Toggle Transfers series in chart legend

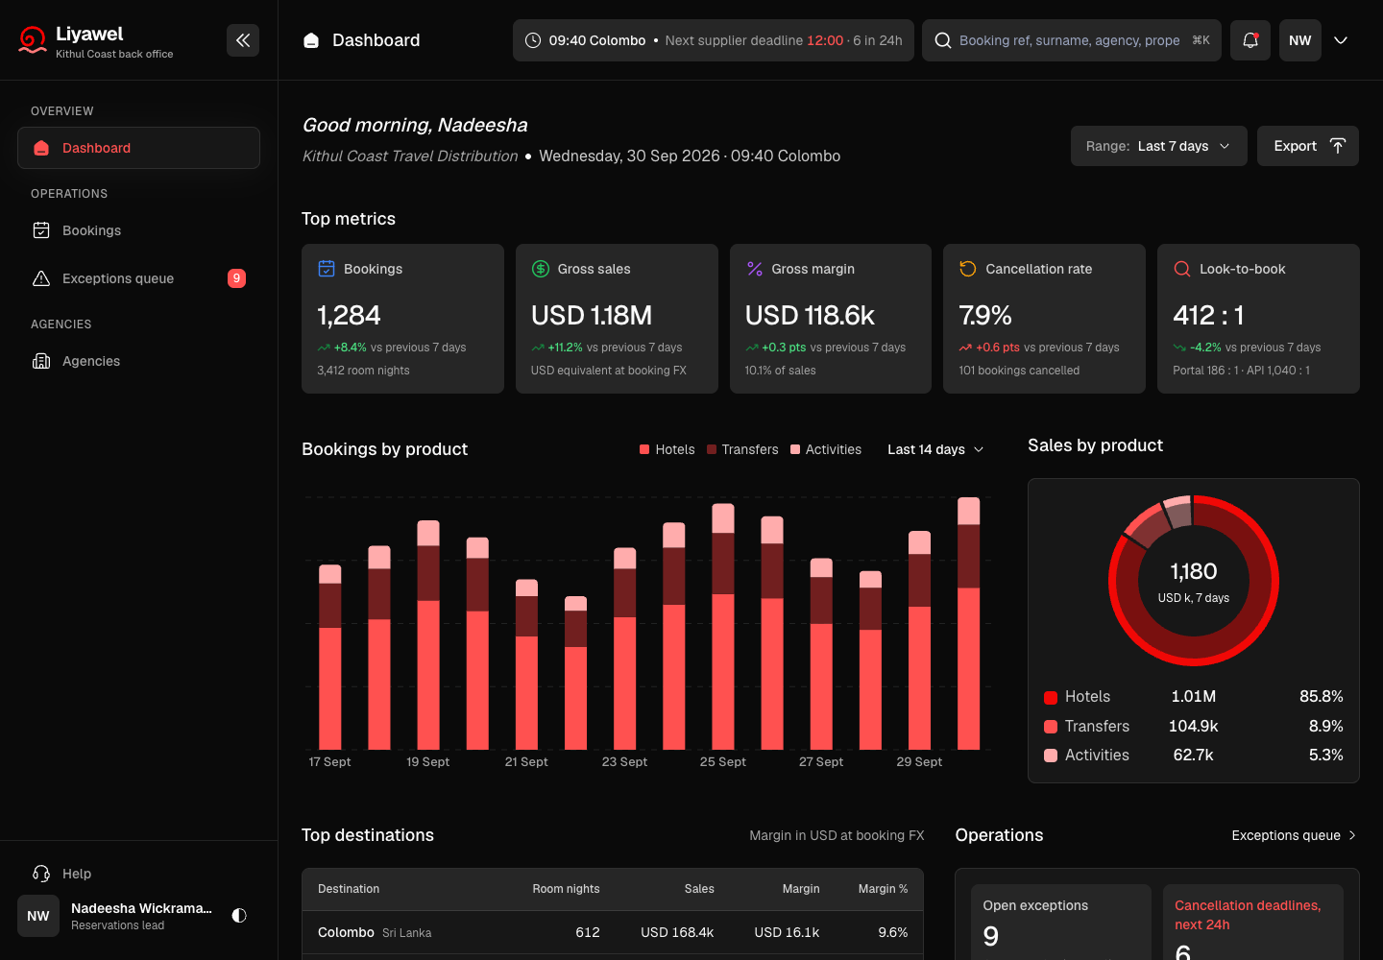[742, 449]
